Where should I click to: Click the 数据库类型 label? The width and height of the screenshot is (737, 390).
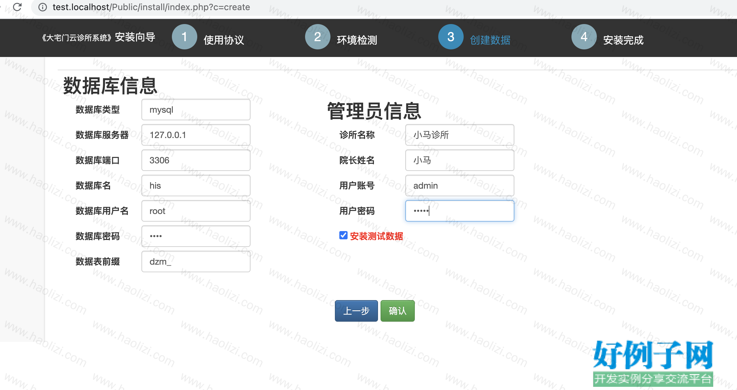[x=98, y=110]
